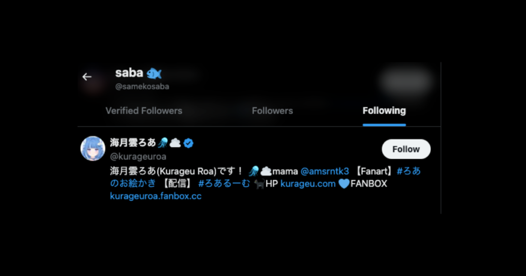Open the kurageuroa.fanbox.cc link

click(x=156, y=196)
